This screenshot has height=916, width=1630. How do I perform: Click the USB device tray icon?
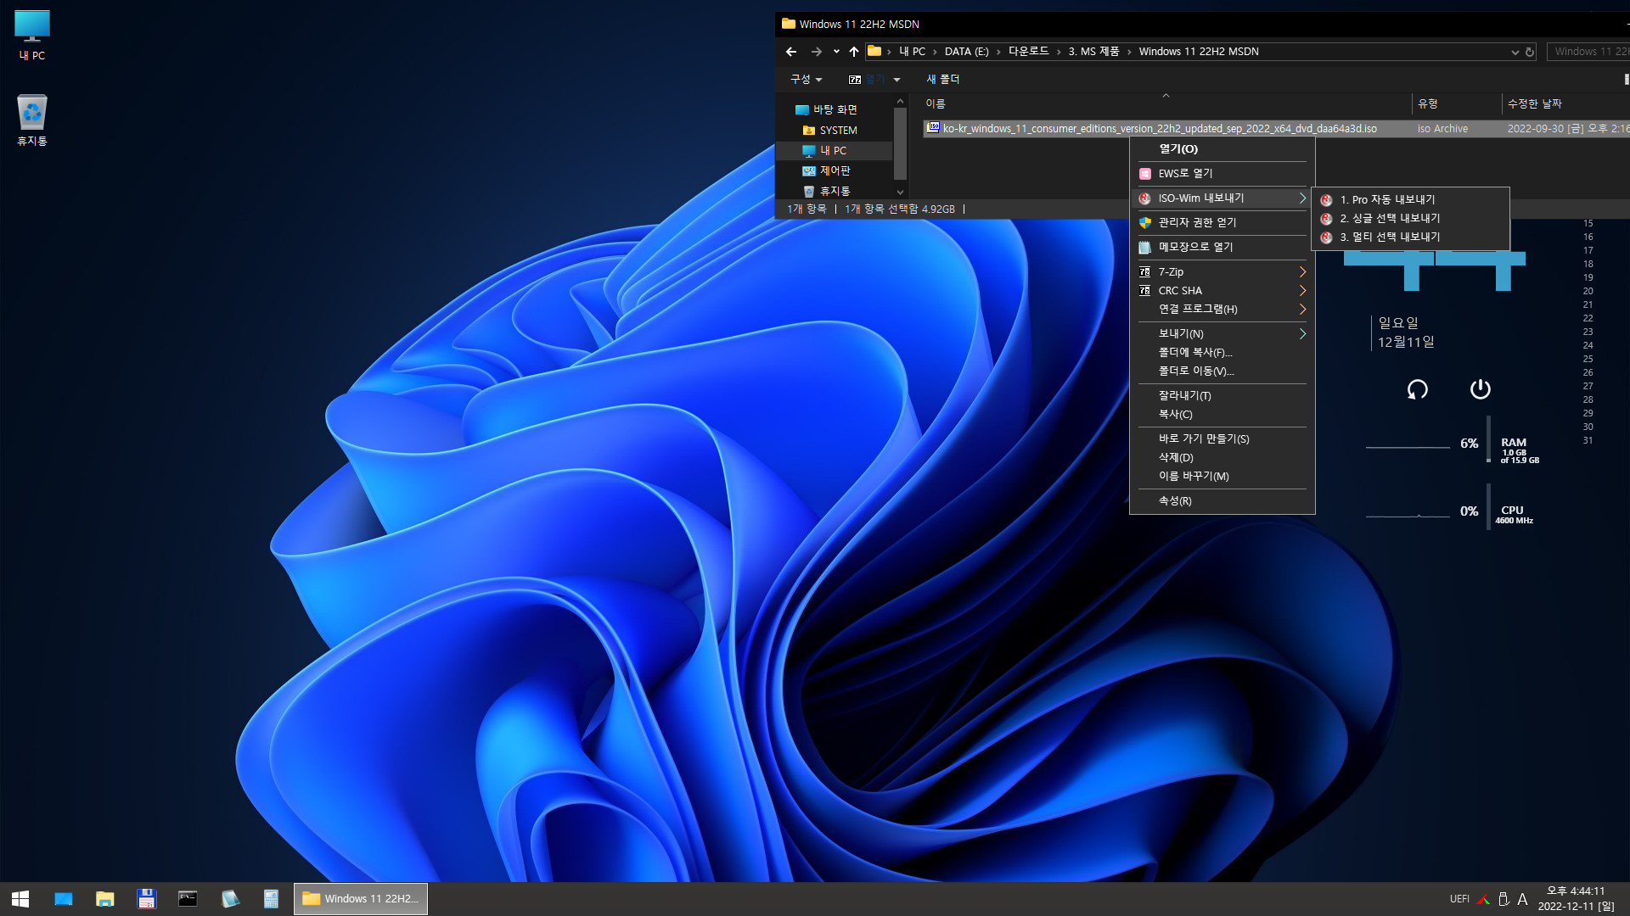(1504, 899)
